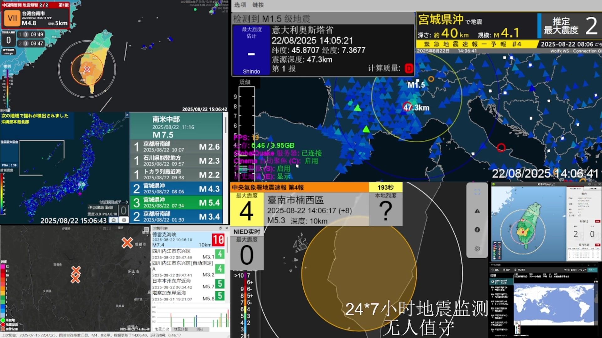Image resolution: width=602 pixels, height=338 pixels.
Task: Click the 宮城県沖 EEW title text
Action: coord(440,19)
